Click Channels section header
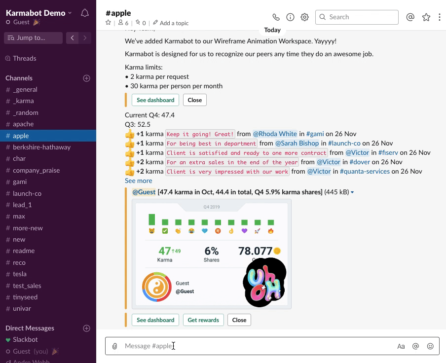Image resolution: width=446 pixels, height=363 pixels. (19, 78)
